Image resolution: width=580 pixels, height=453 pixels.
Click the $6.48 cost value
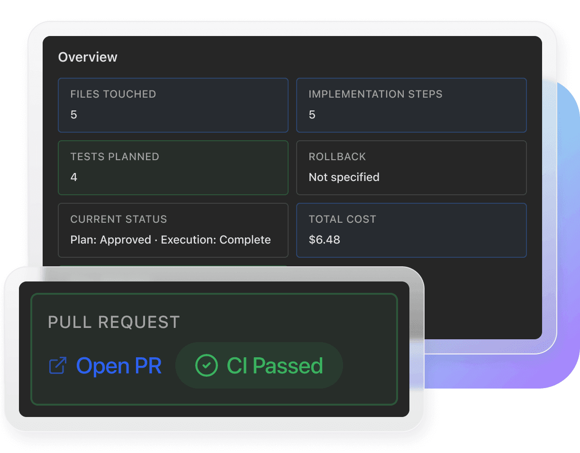325,240
